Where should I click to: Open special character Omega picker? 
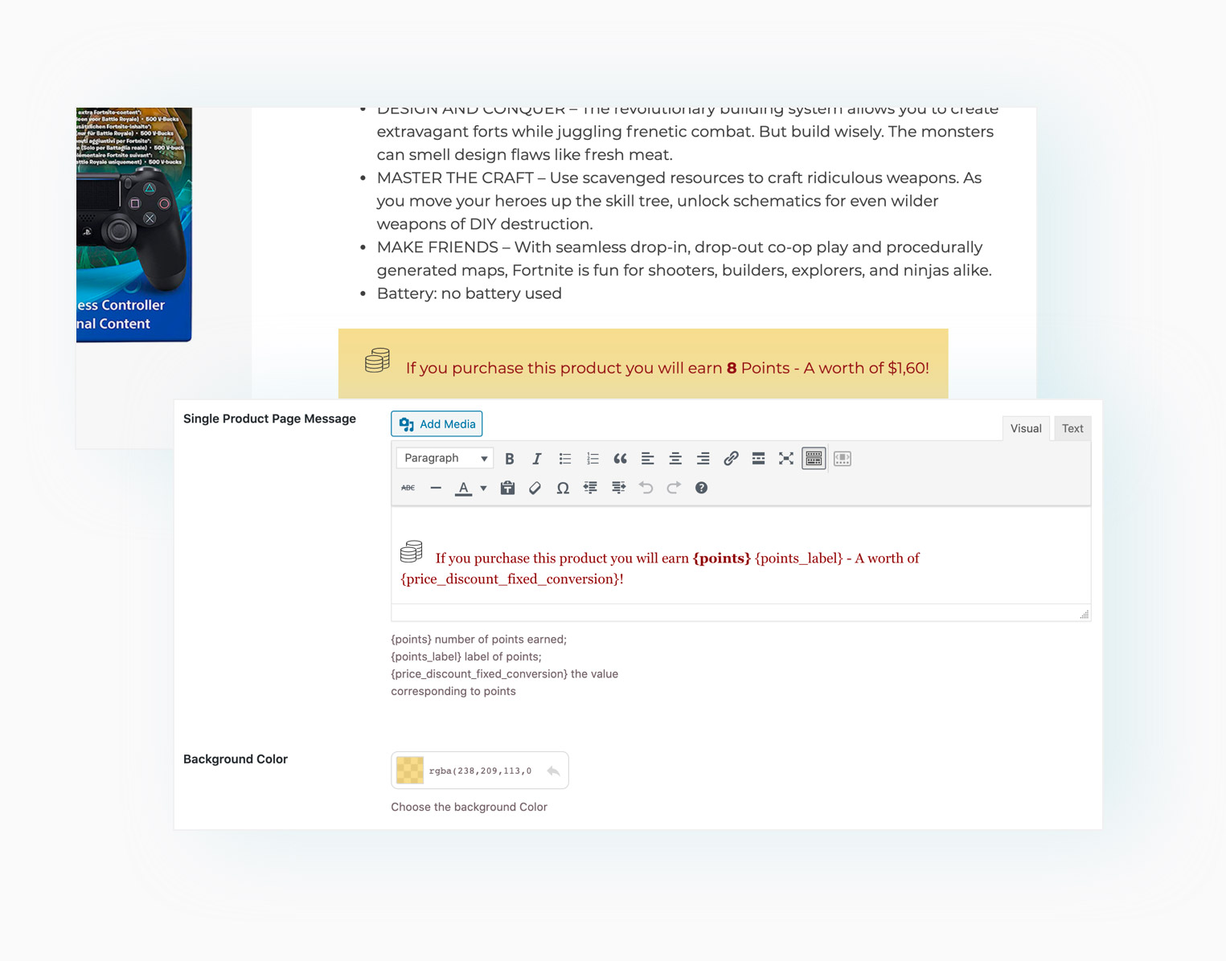563,488
